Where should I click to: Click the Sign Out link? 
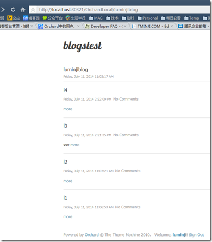(x=196, y=235)
